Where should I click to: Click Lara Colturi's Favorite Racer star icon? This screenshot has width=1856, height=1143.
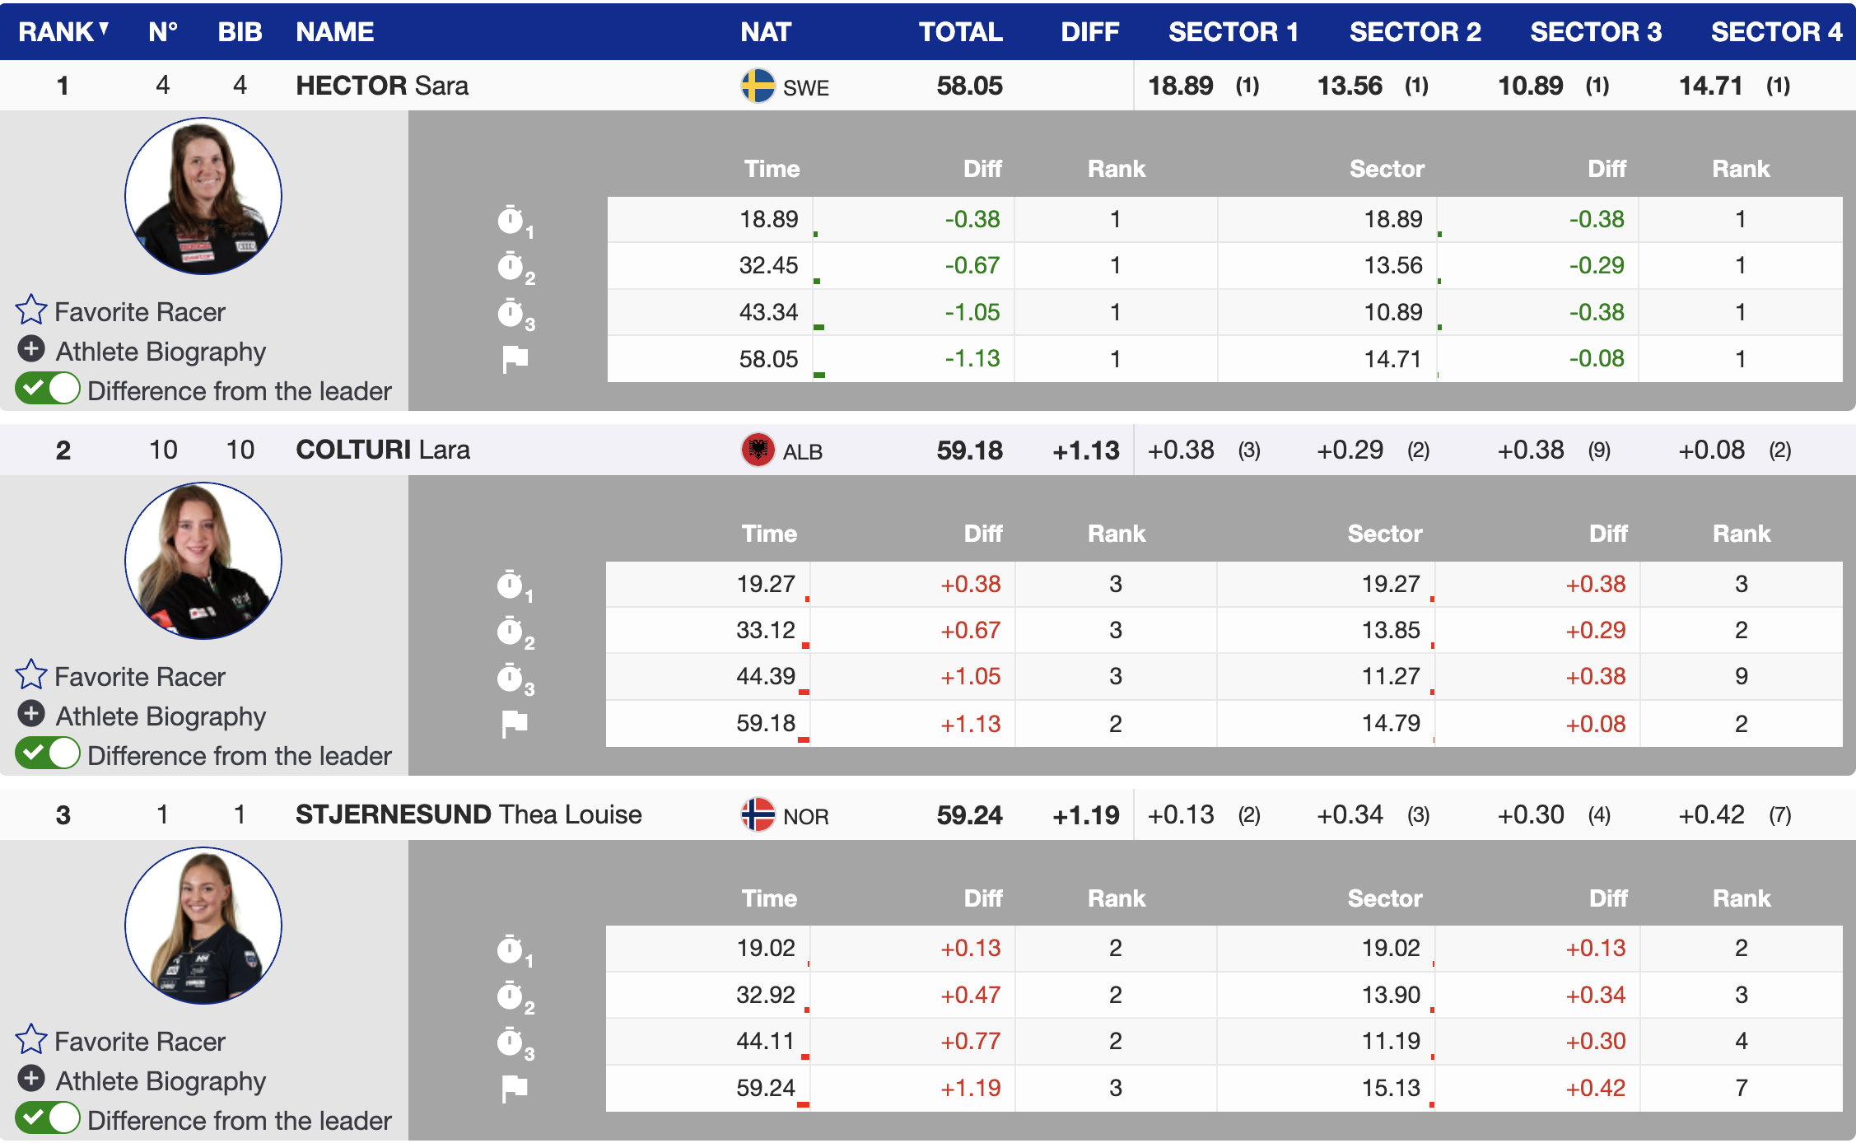(31, 675)
